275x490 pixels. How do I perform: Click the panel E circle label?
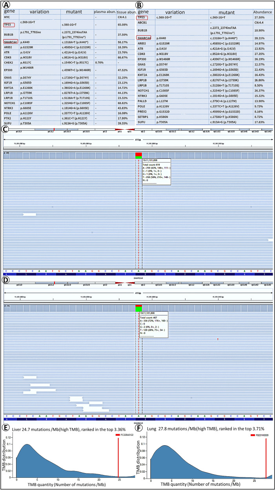pos(5,429)
